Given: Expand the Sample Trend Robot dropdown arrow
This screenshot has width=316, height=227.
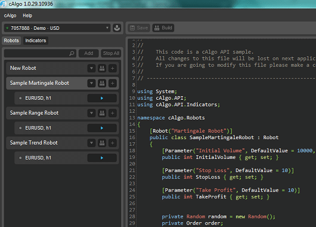Looking at the screenshot, I should pos(91,143).
